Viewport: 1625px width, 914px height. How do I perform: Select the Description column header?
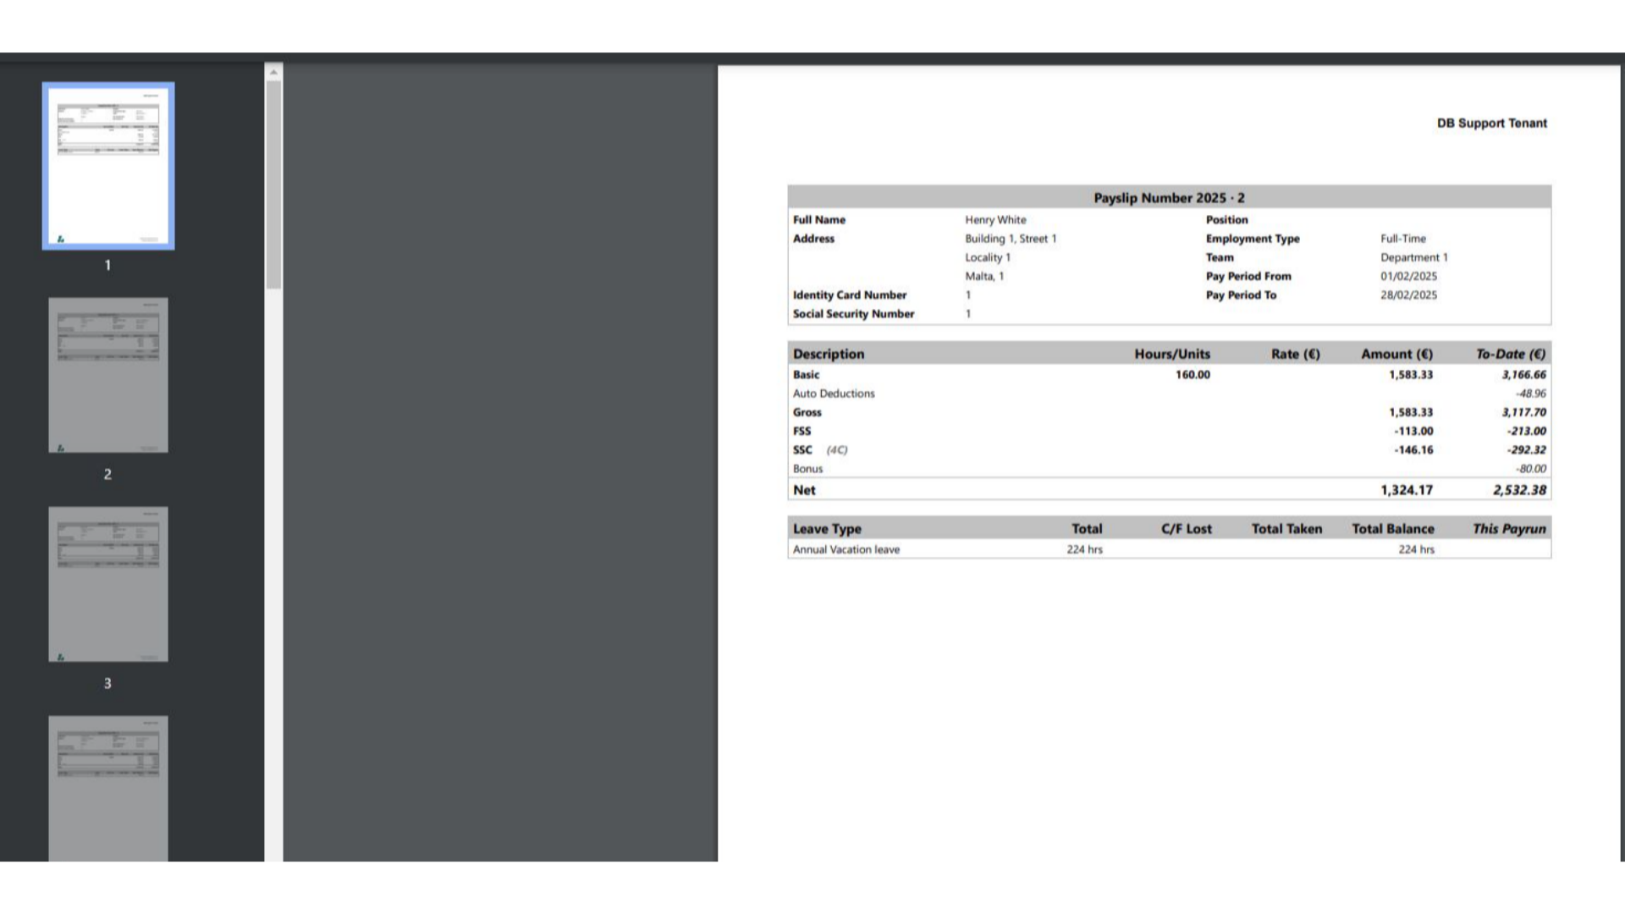coord(828,354)
